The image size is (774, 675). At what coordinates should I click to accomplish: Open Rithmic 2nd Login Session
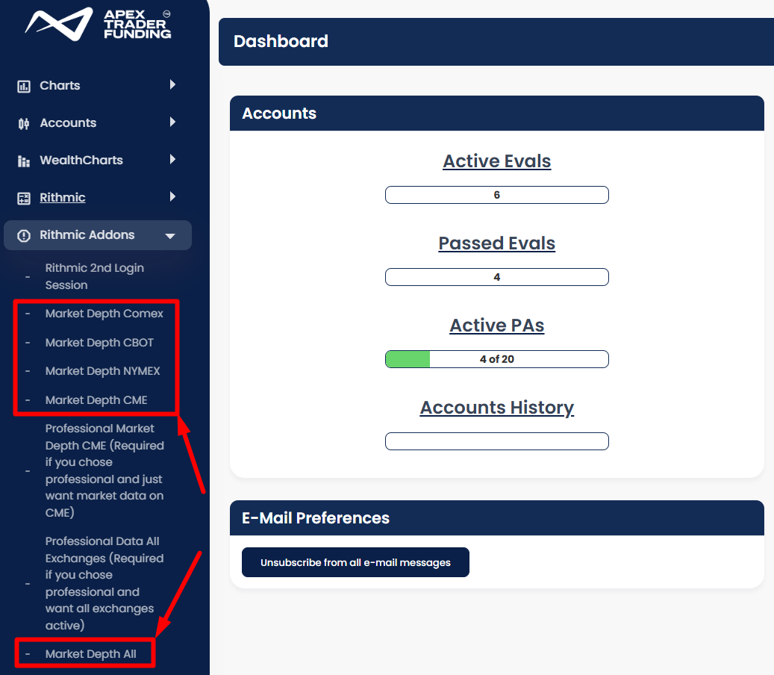[x=94, y=276]
